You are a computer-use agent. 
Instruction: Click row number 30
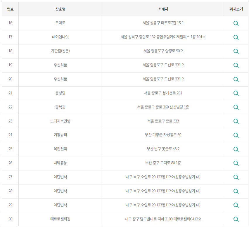10,219
